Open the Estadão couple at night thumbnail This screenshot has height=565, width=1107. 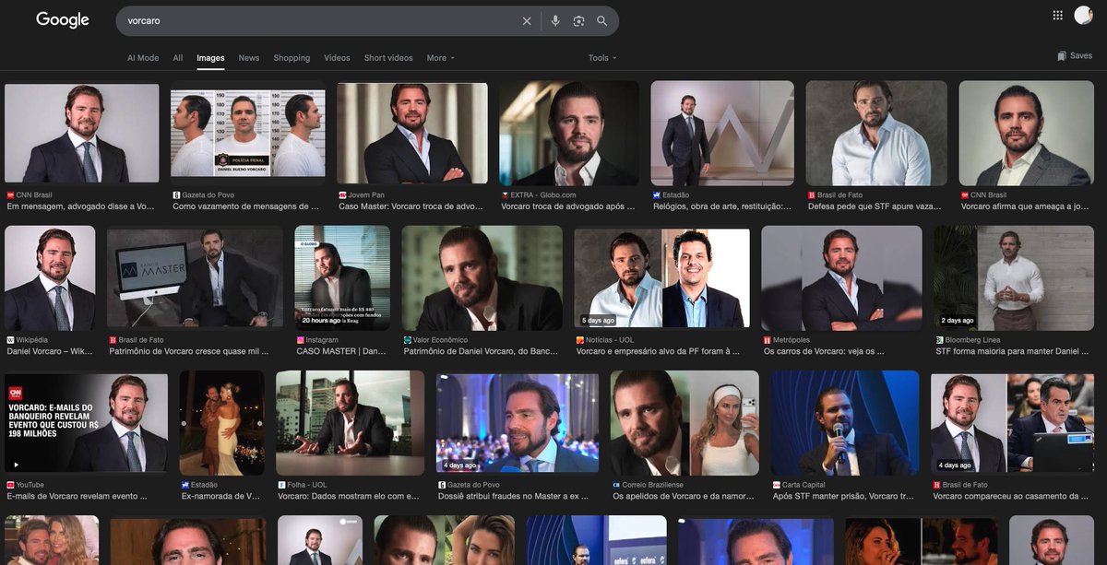(x=221, y=422)
